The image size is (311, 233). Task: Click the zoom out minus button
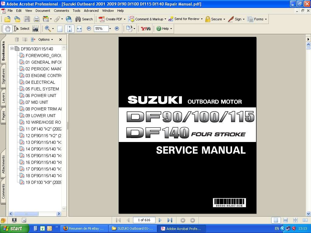point(89,29)
